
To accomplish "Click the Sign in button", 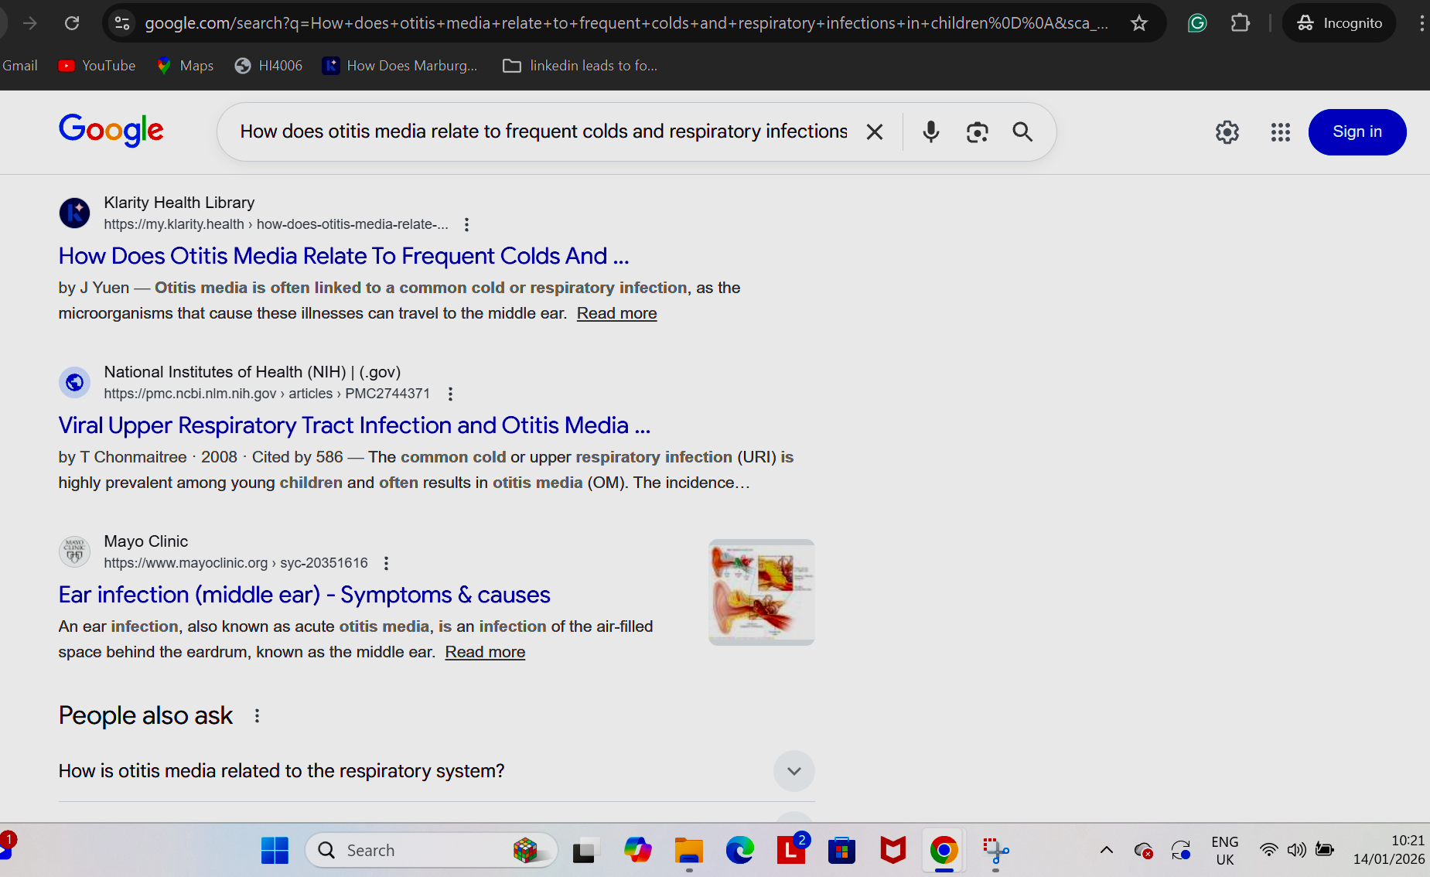I will (x=1357, y=131).
